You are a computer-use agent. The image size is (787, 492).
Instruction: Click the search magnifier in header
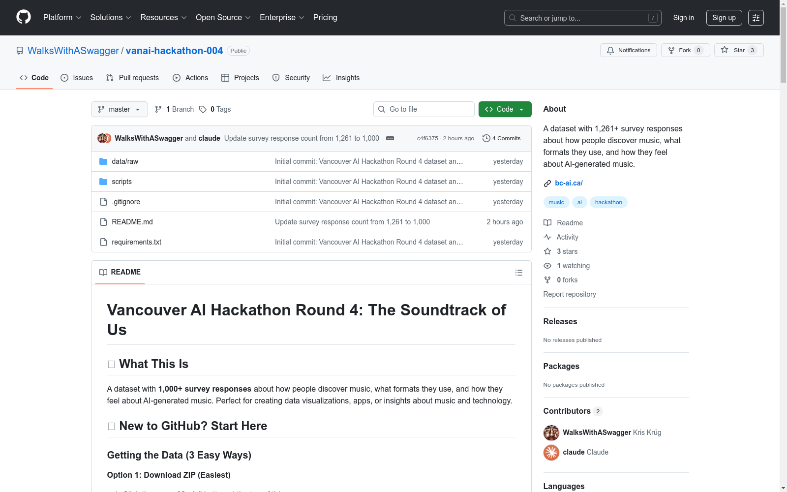(x=513, y=18)
